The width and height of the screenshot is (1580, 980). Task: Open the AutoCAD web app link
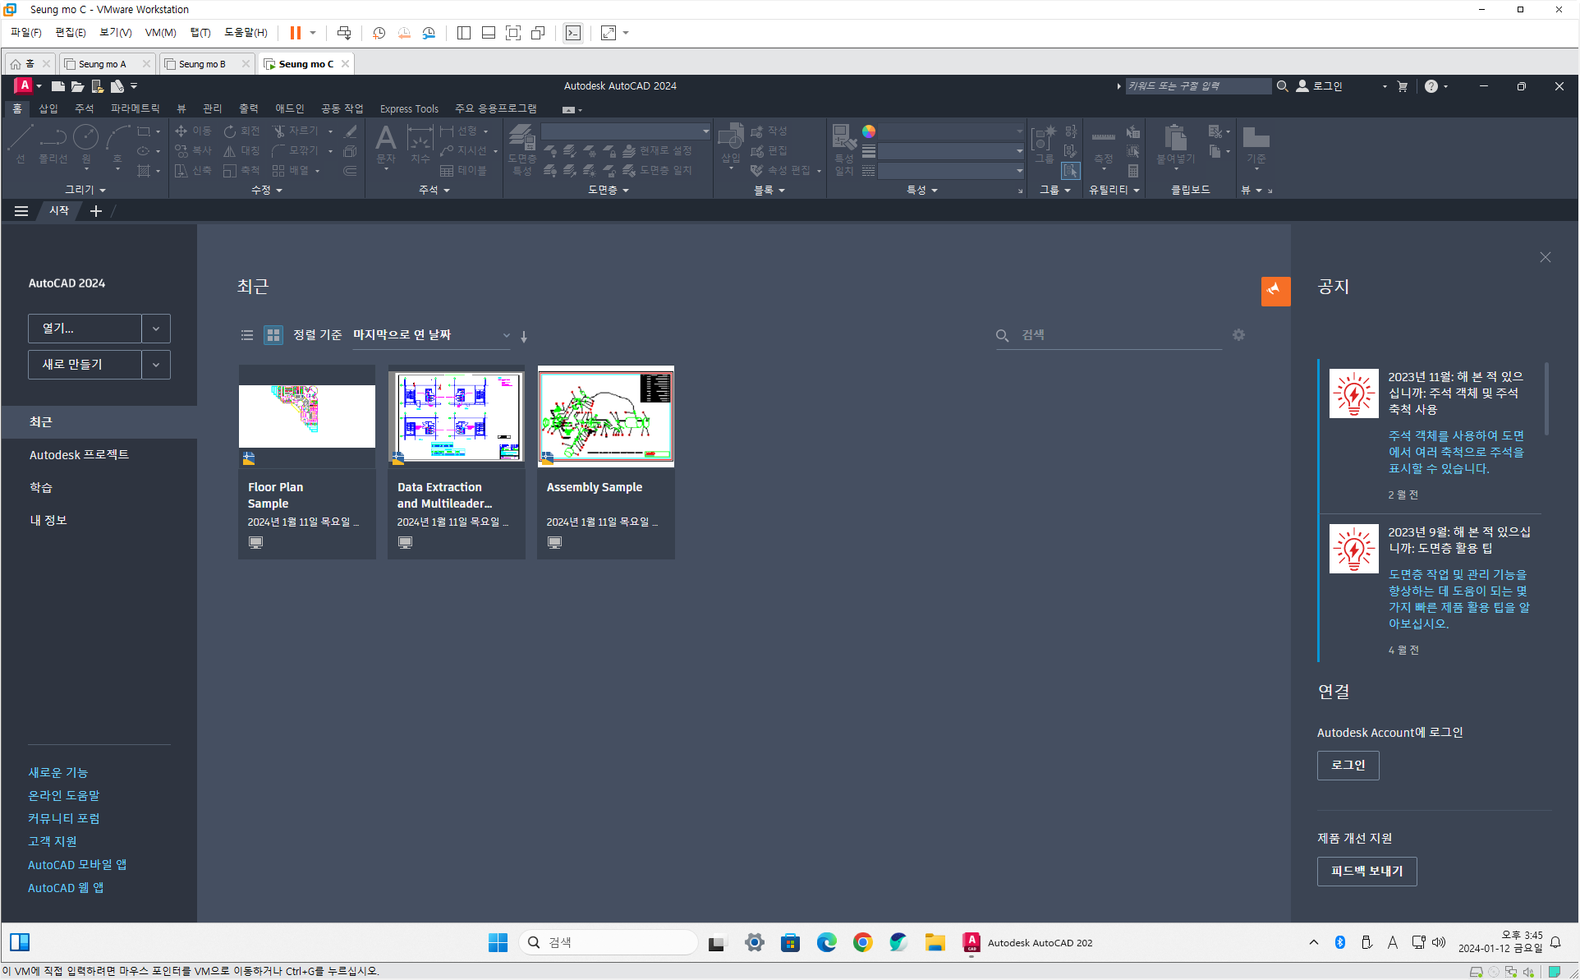pos(66,888)
